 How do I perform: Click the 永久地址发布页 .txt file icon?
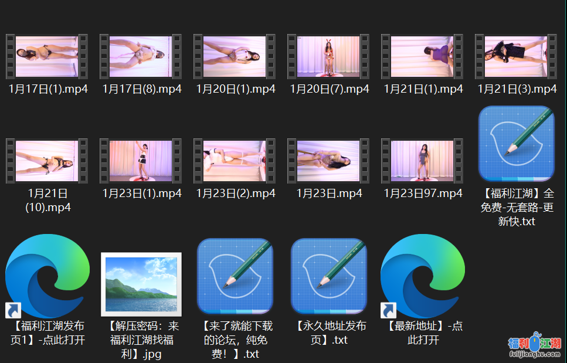(328, 276)
